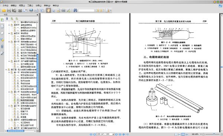Click the zoom out minus button
Screen dimensions: 223x136
(204, 134)
